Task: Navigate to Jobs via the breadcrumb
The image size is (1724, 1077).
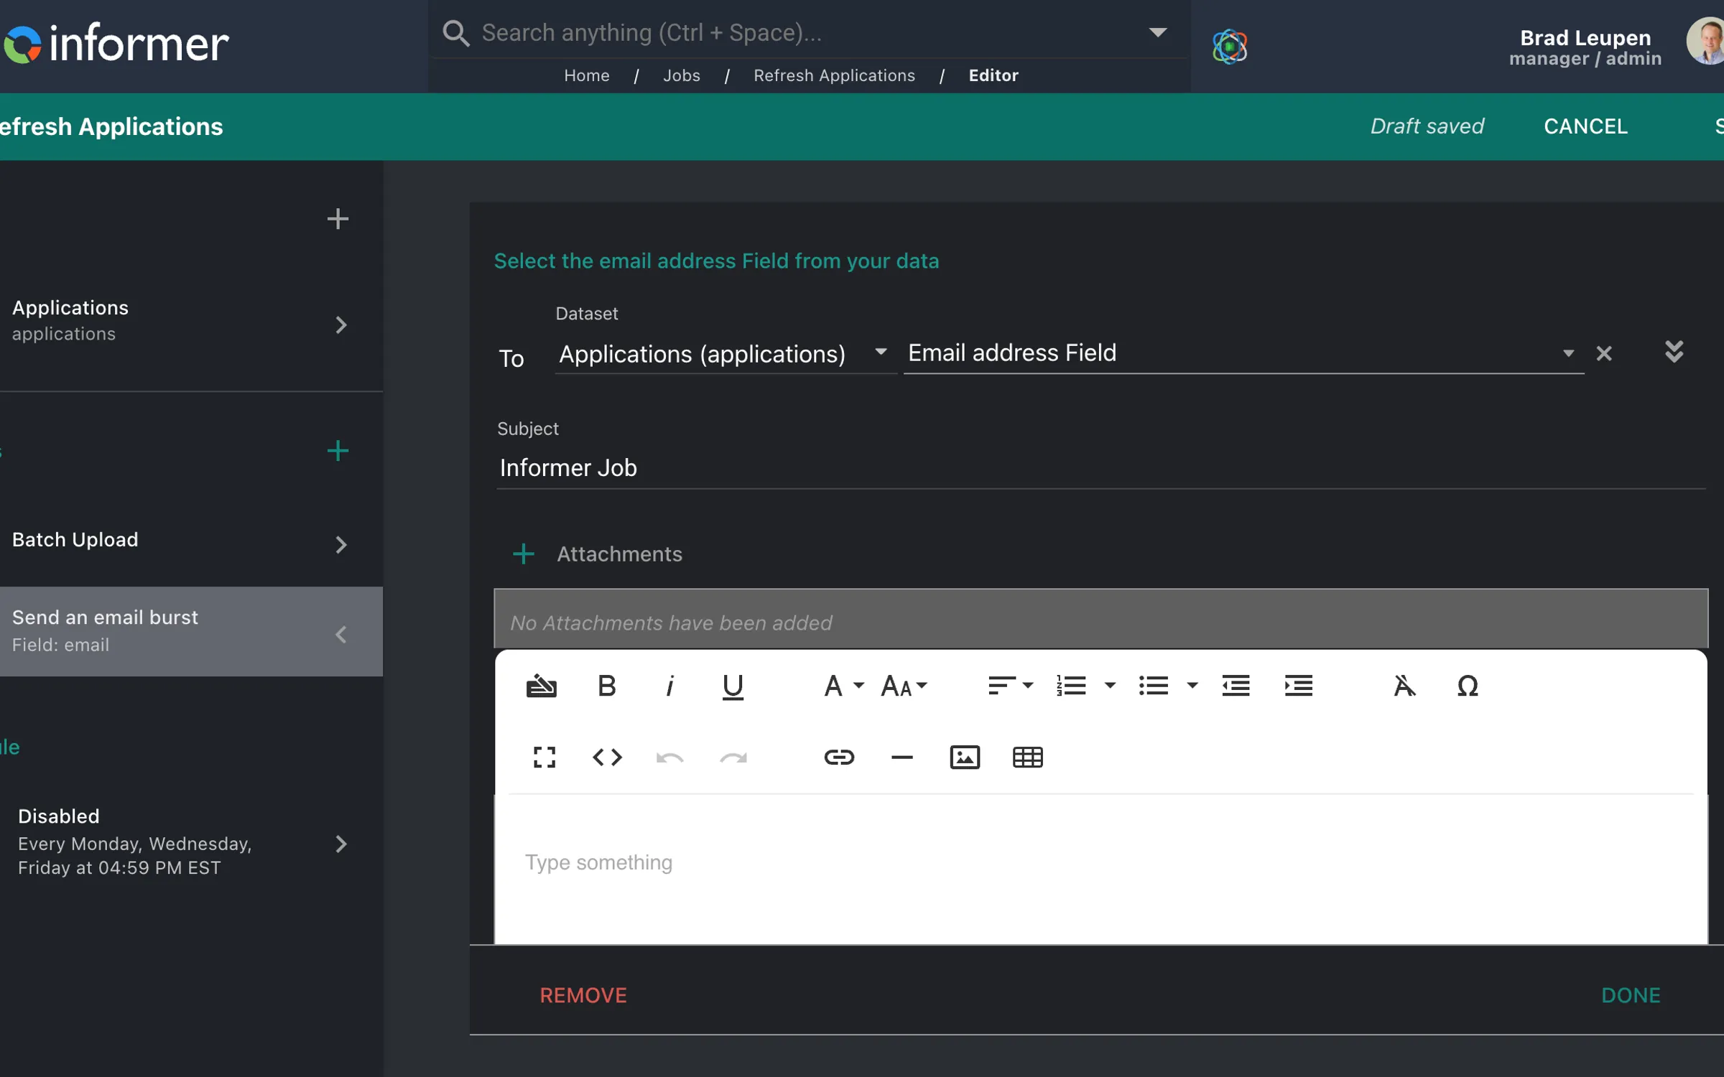Action: click(x=682, y=75)
